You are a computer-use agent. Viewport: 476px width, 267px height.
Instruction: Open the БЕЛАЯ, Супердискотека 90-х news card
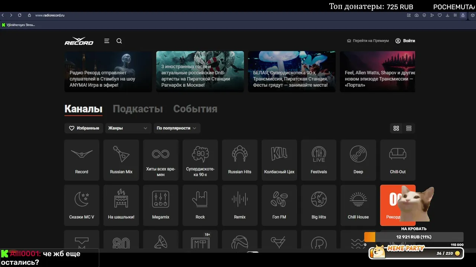[292, 72]
